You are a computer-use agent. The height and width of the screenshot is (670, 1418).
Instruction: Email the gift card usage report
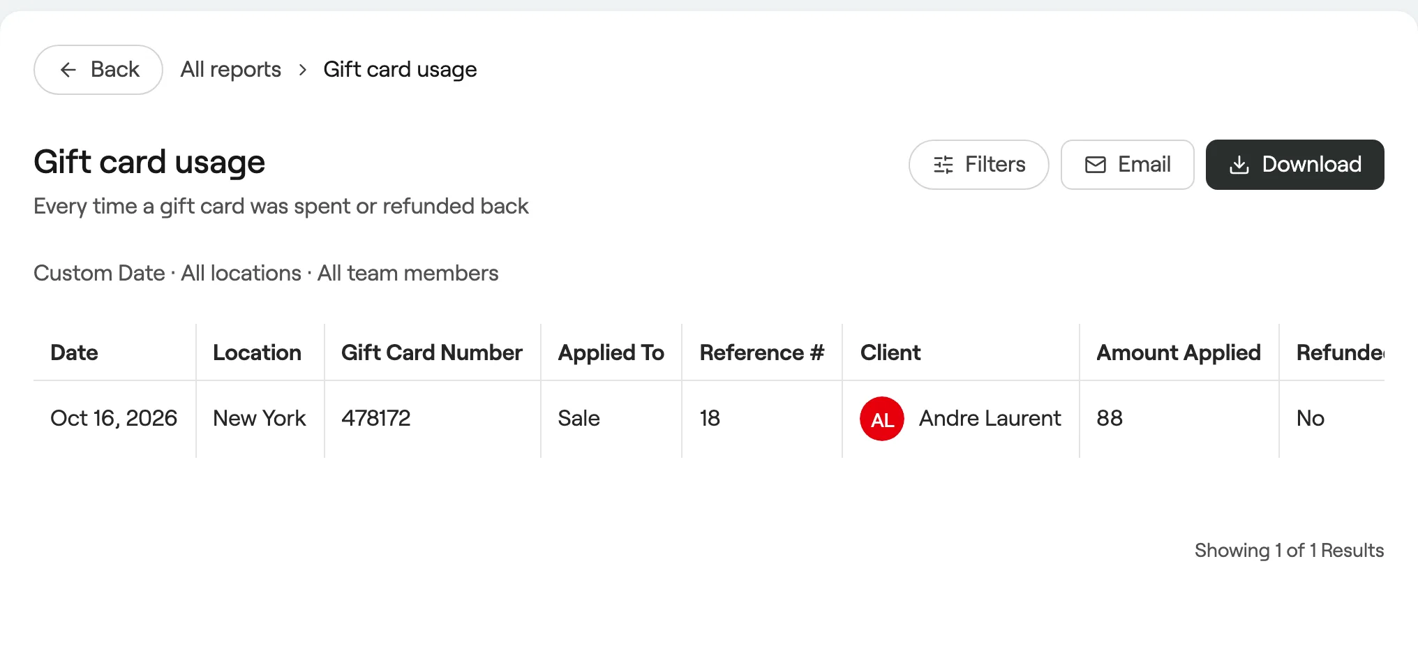1128,165
